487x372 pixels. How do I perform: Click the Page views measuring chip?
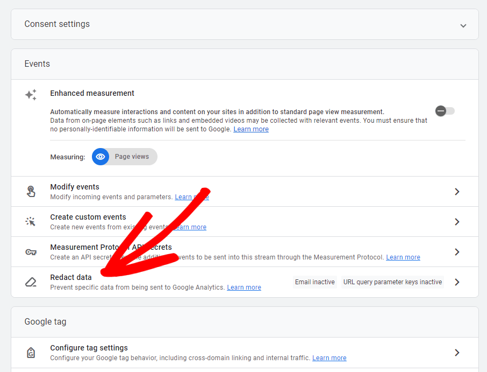(132, 157)
